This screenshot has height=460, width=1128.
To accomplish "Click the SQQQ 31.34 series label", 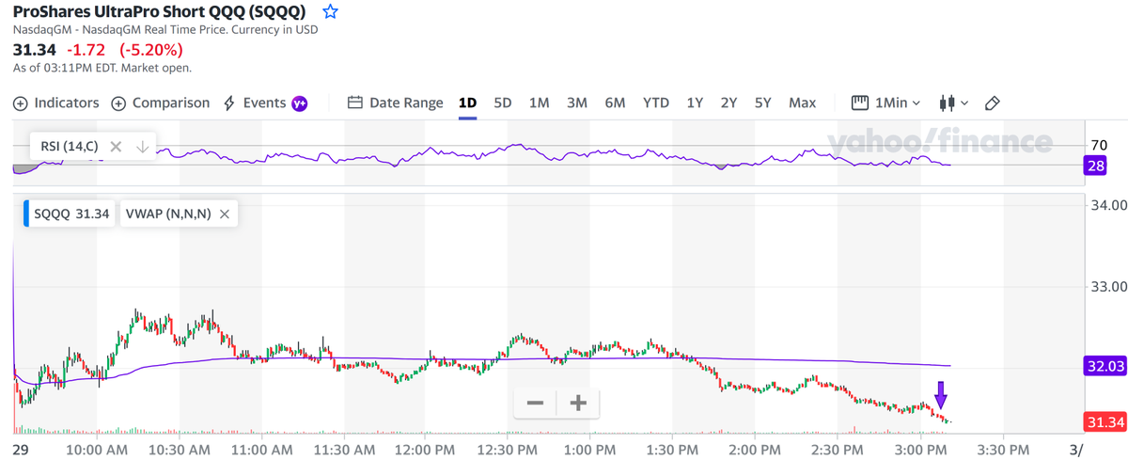I will 71,214.
